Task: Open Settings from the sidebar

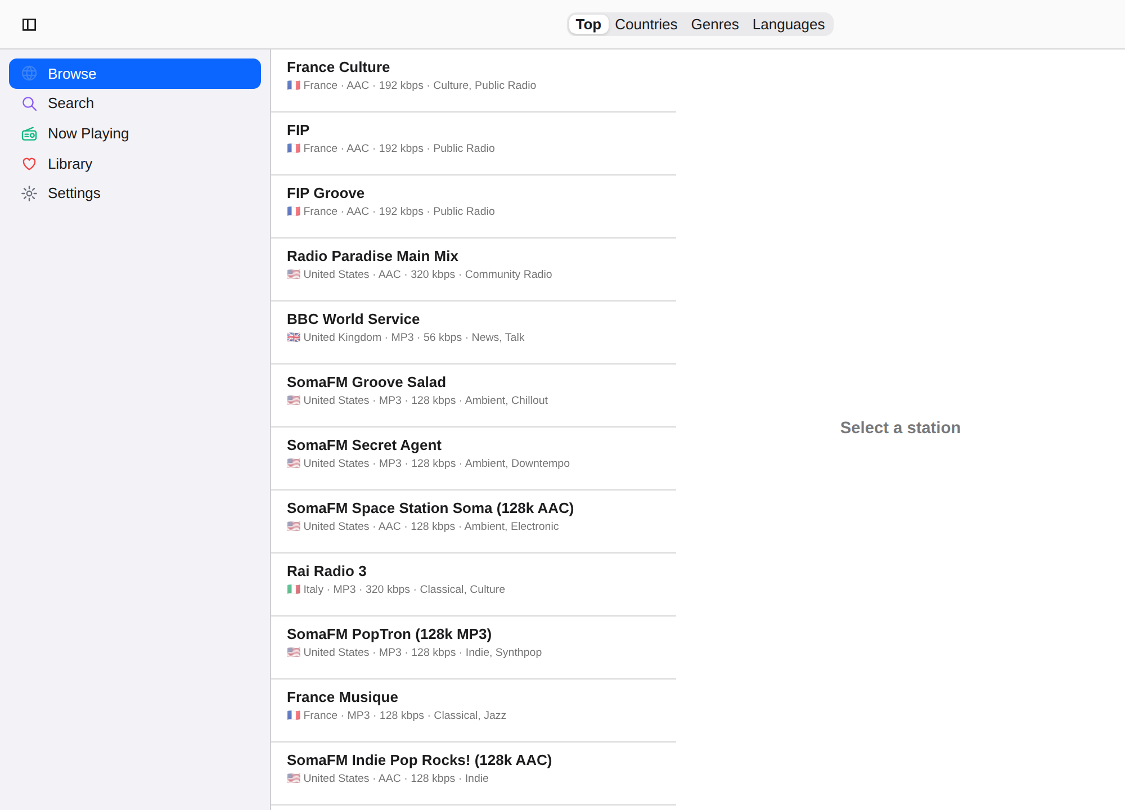Action: pyautogui.click(x=135, y=193)
